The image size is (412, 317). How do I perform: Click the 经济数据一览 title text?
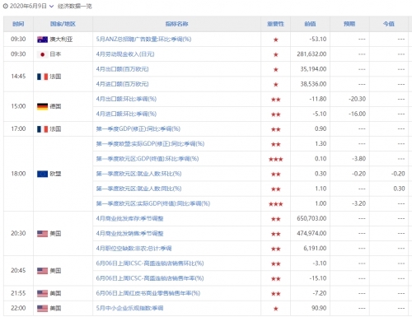75,7
